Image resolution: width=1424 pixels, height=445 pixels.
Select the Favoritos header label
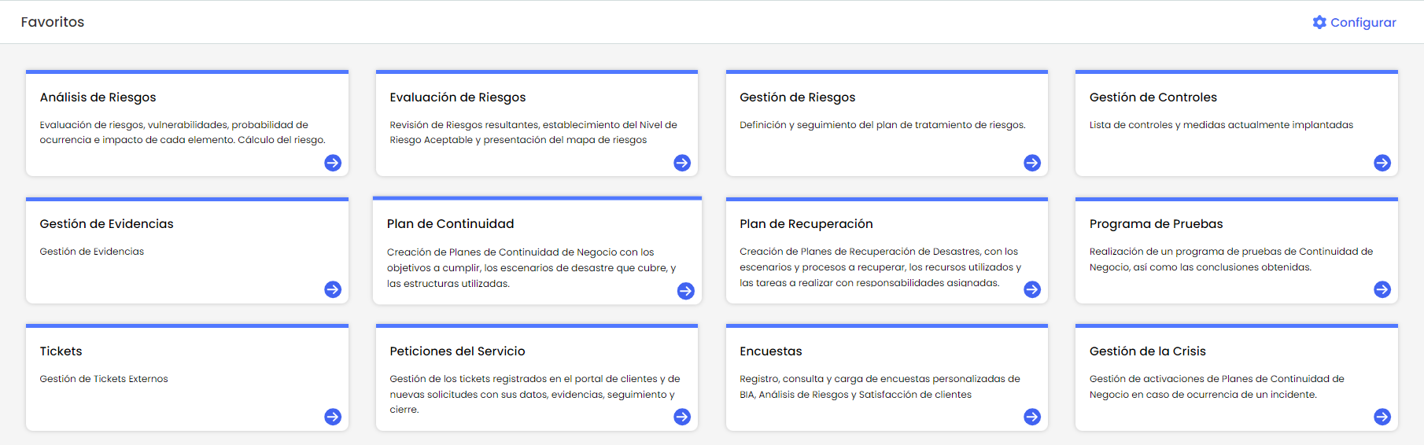(53, 22)
